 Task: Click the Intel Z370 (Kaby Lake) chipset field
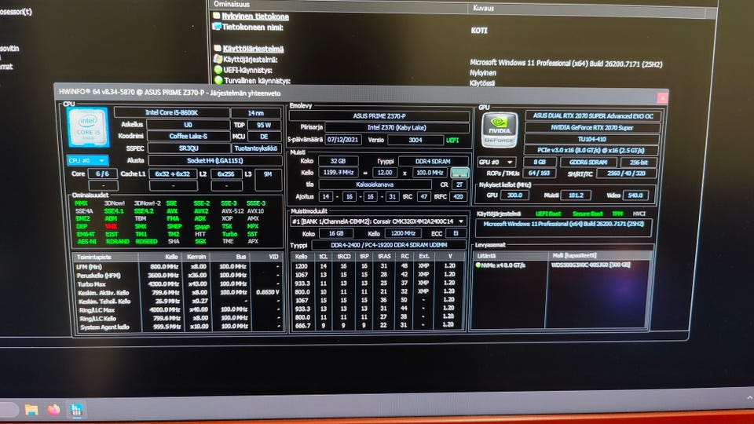pos(397,127)
